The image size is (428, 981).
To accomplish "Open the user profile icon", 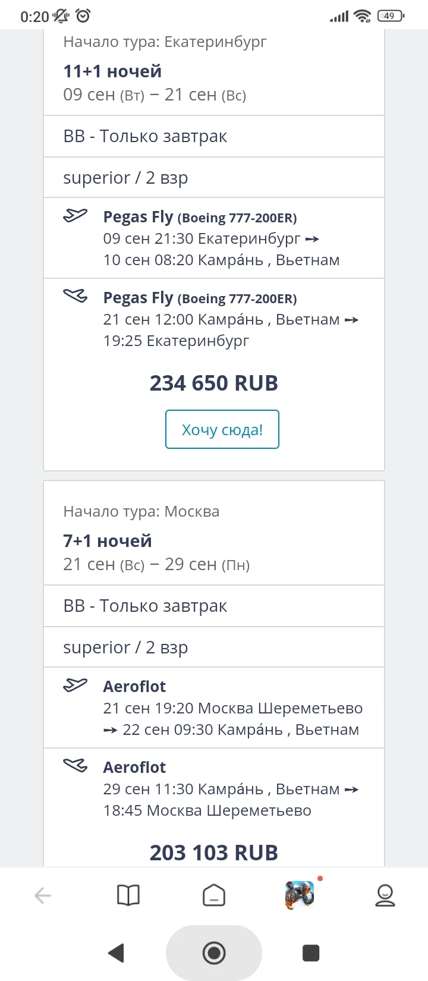I will pos(385,895).
